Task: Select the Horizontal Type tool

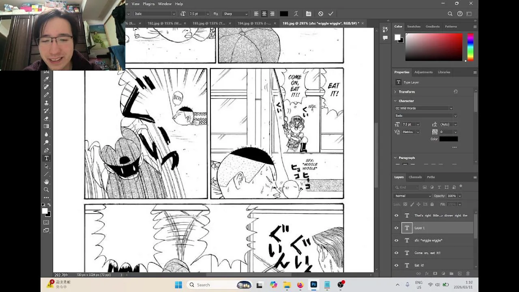Action: (x=46, y=158)
